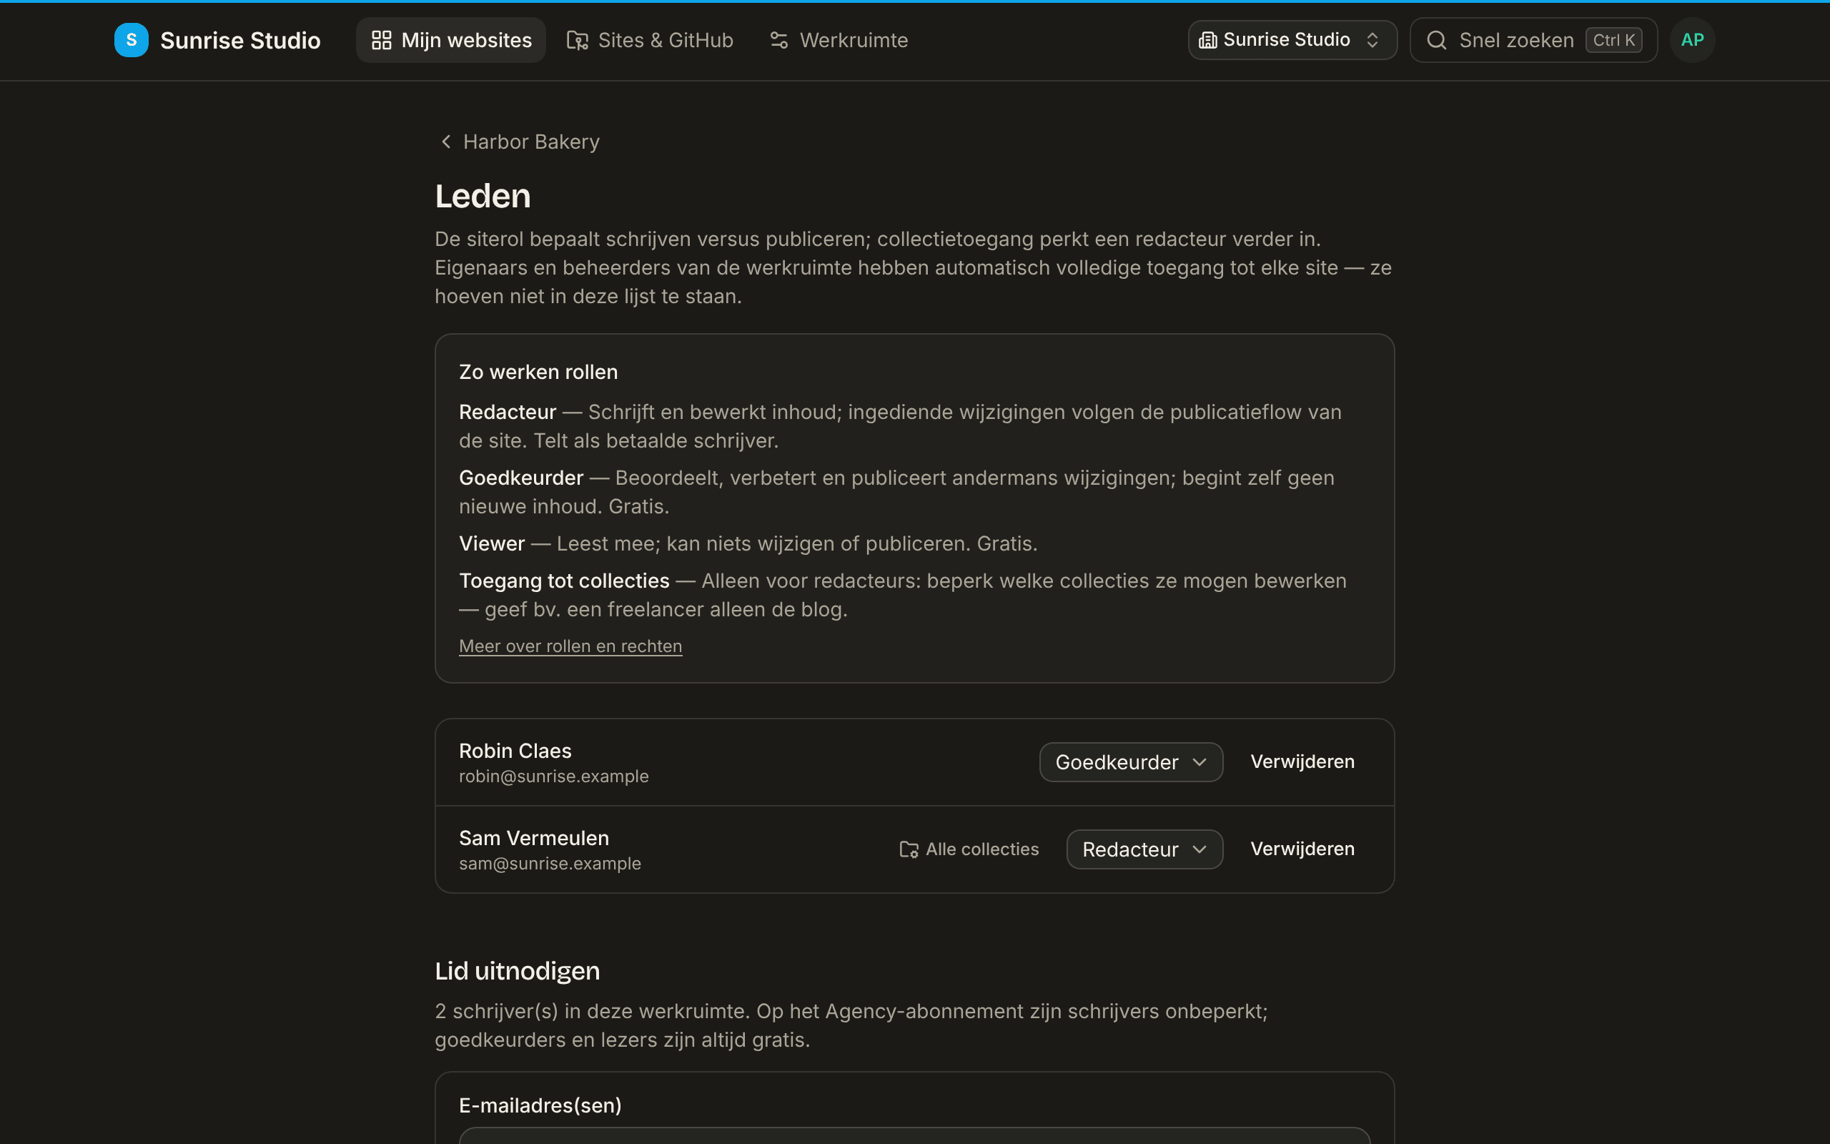Open the Mijn websites tab

[x=450, y=40]
